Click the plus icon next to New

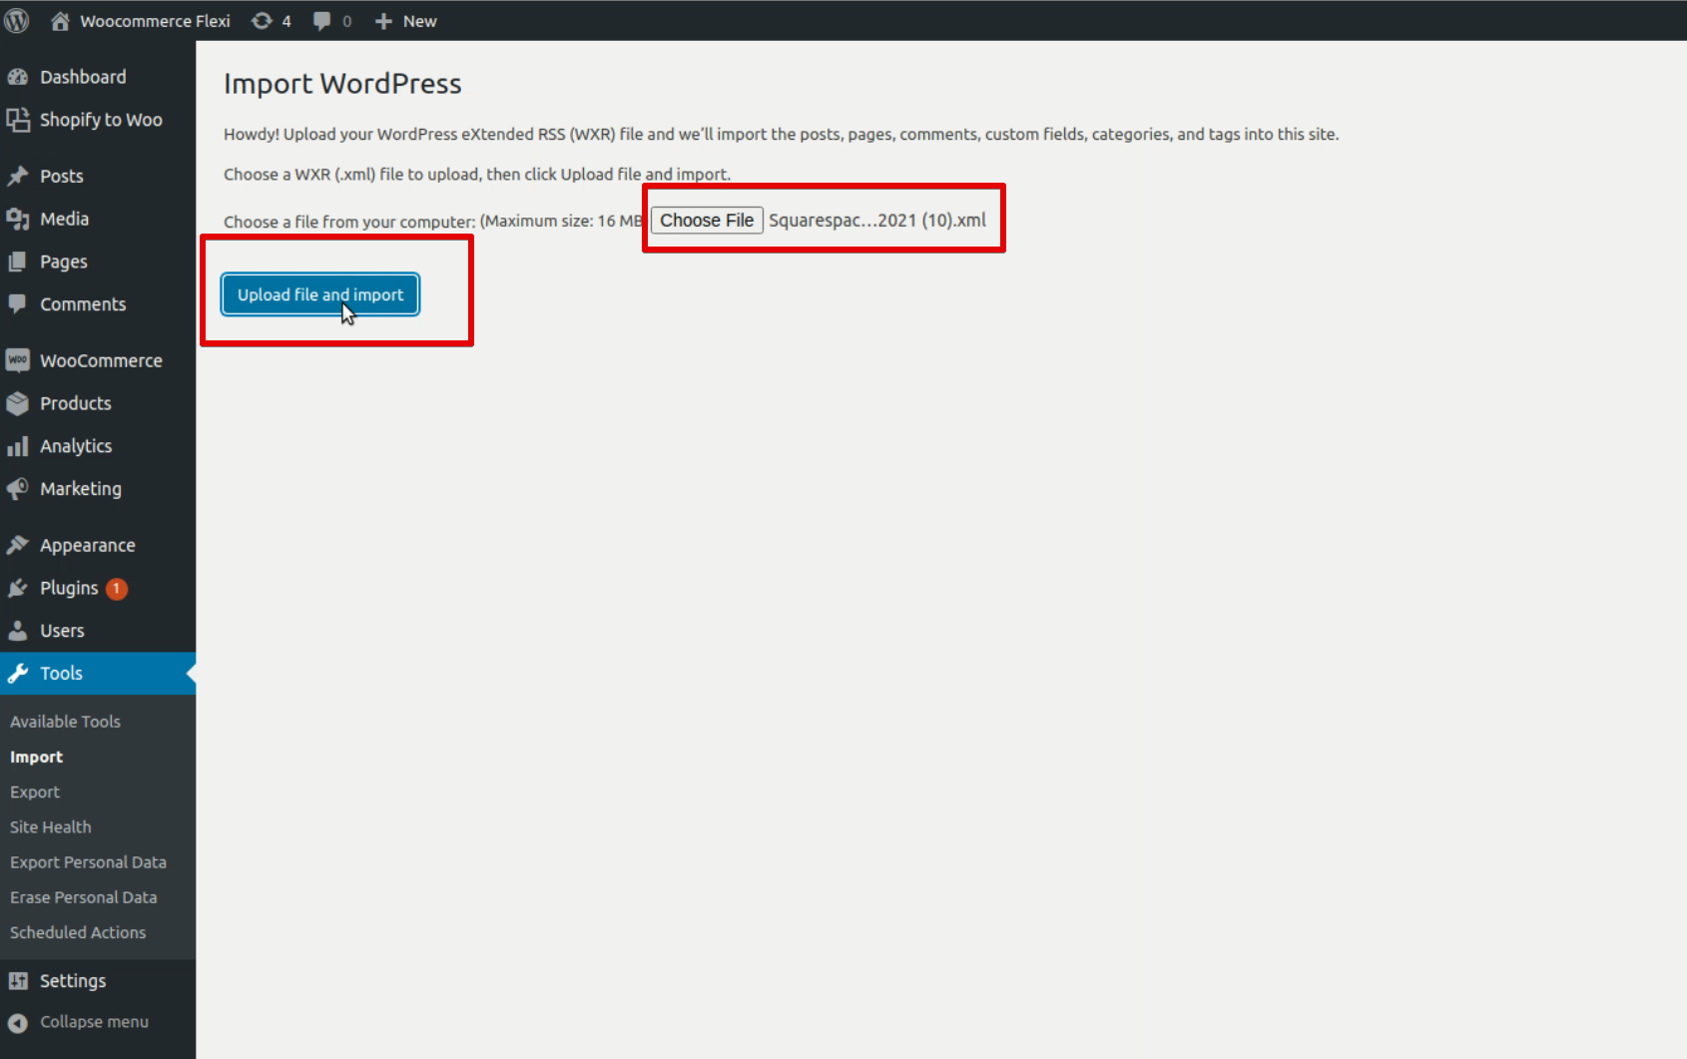pyautogui.click(x=383, y=21)
